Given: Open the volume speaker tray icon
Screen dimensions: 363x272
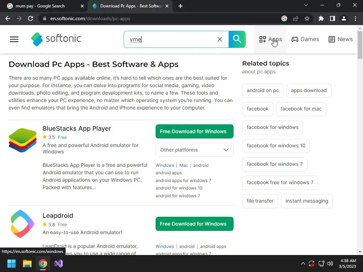Looking at the screenshot, I should tap(330, 263).
